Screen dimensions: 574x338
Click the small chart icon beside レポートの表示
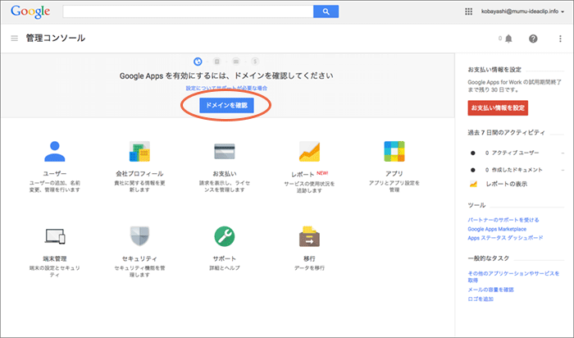473,184
